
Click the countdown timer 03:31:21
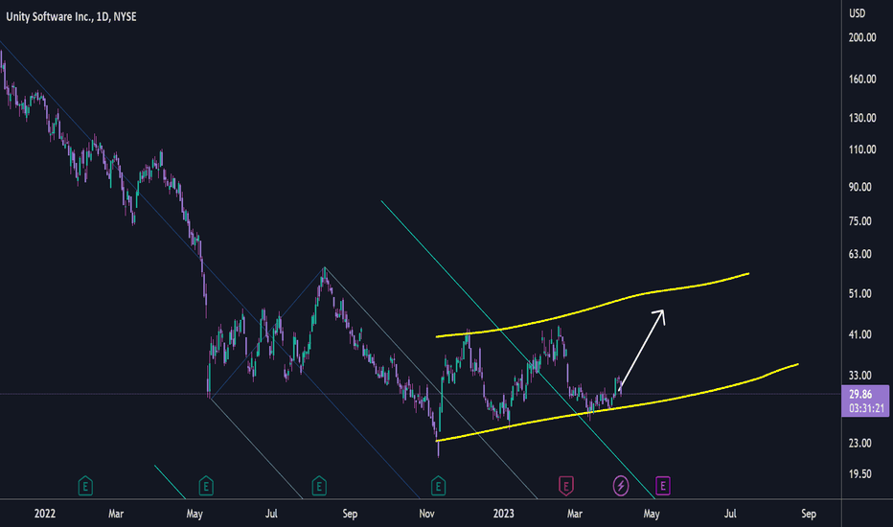(866, 408)
